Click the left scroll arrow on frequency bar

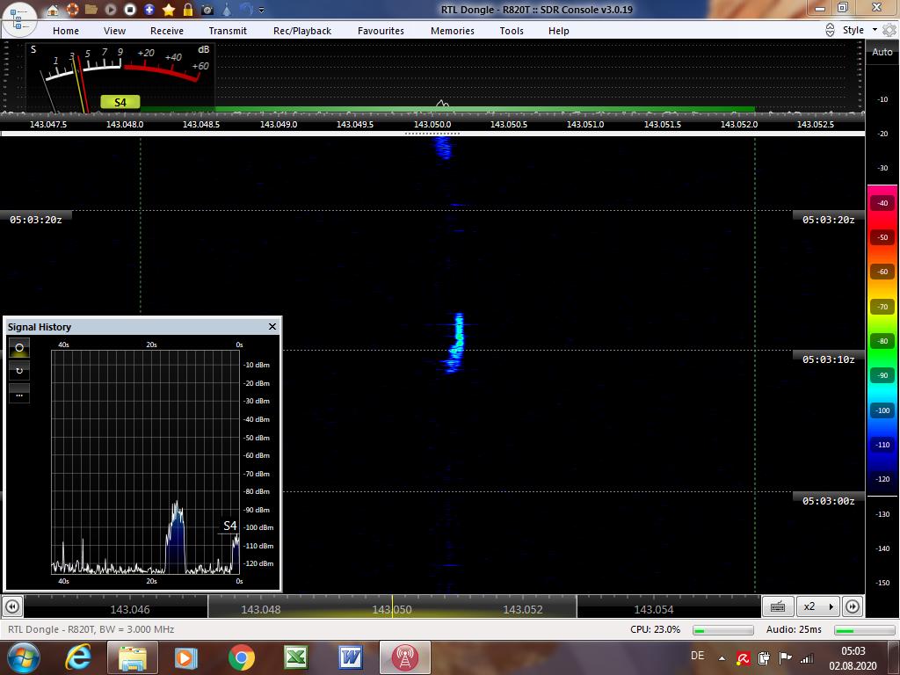tap(12, 606)
